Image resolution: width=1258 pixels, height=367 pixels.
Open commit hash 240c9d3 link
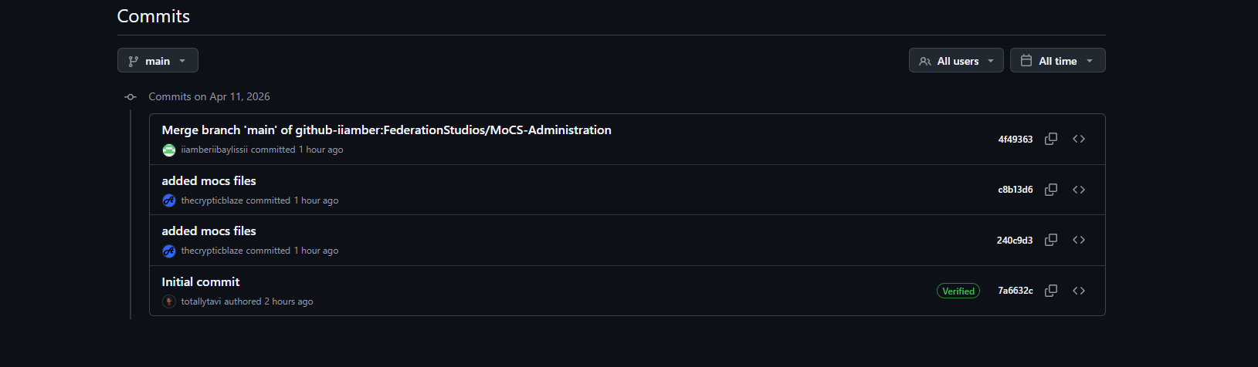(x=1014, y=241)
